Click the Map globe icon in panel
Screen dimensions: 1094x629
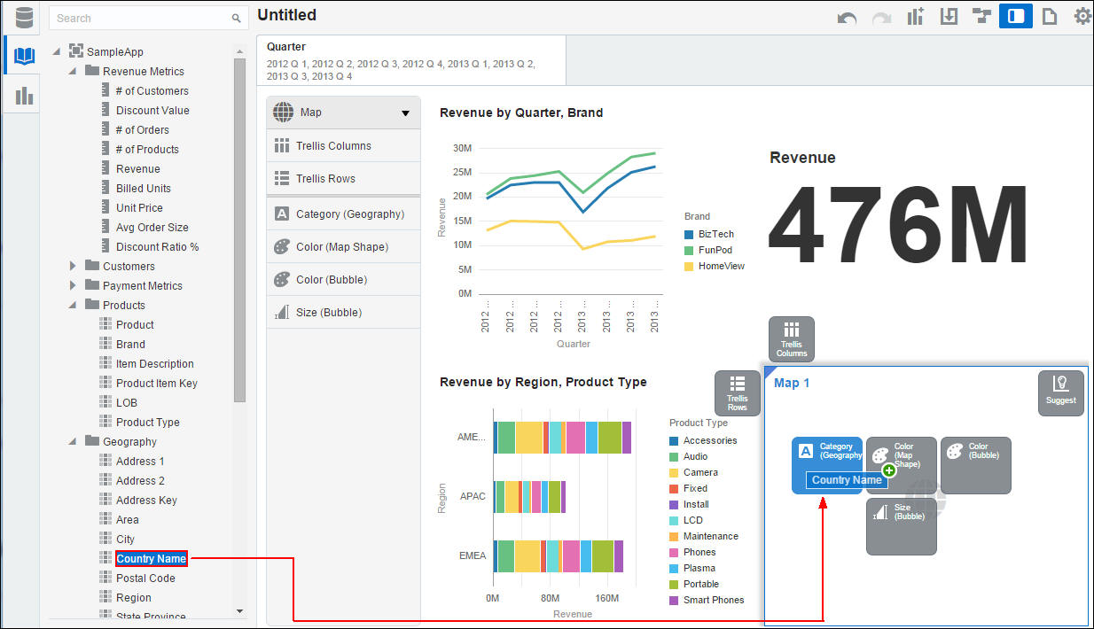click(x=283, y=113)
